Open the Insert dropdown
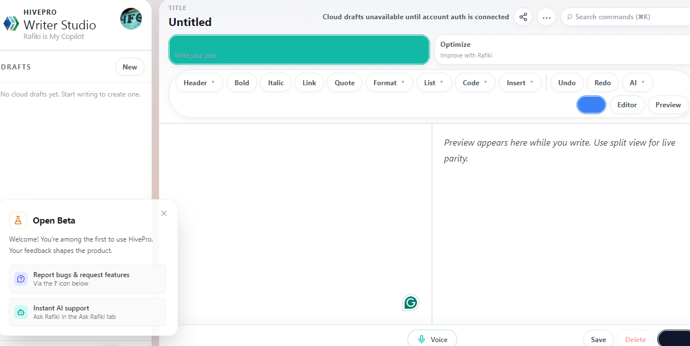 click(520, 82)
